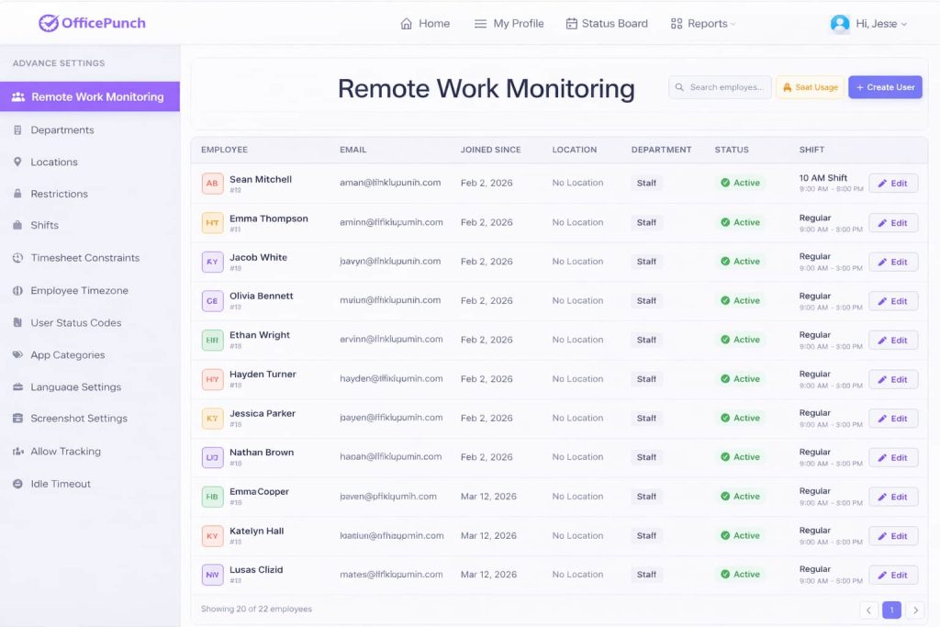The width and height of the screenshot is (940, 627).
Task: Go to next page of employees
Action: [914, 610]
